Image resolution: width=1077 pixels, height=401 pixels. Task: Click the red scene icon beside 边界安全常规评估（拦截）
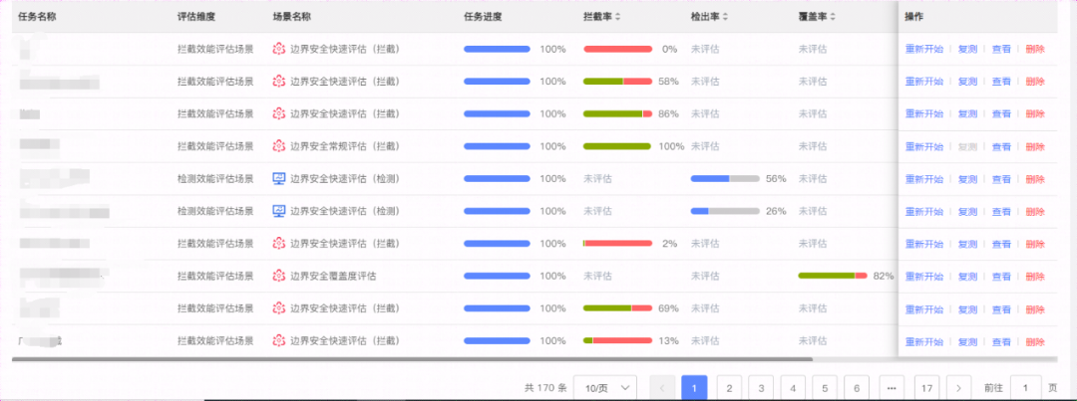coord(279,146)
